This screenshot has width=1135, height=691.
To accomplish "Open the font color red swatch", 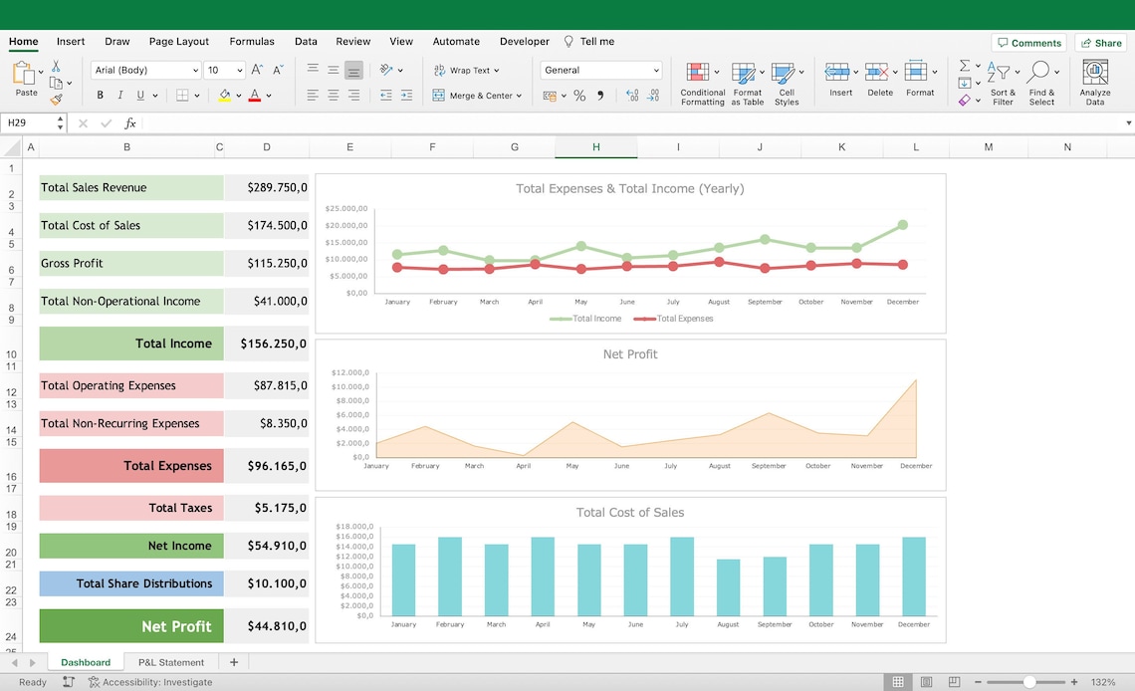I will [x=254, y=96].
